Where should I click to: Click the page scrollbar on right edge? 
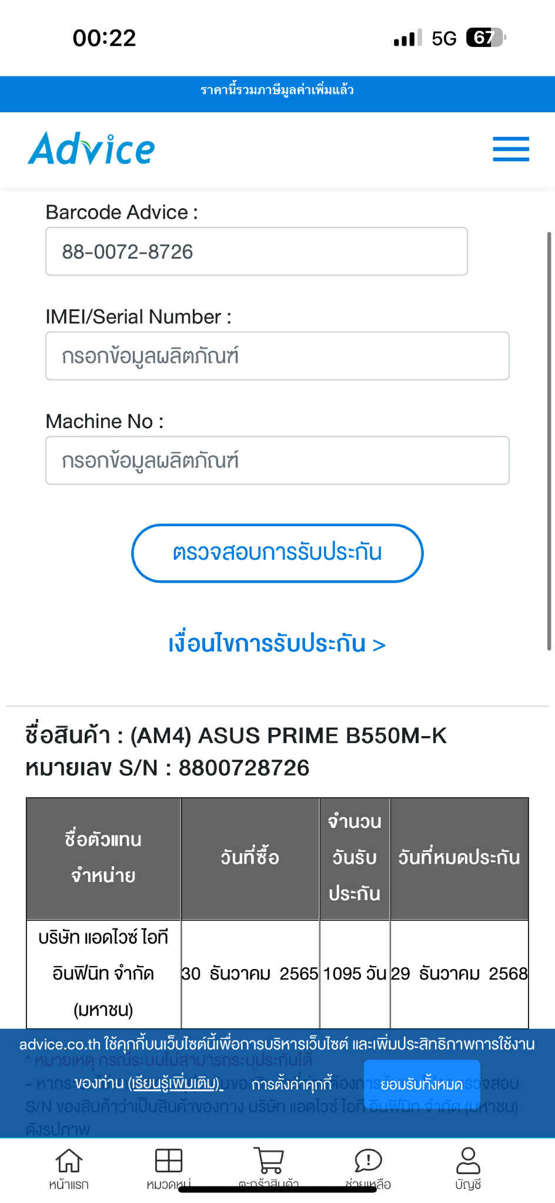coord(549,441)
